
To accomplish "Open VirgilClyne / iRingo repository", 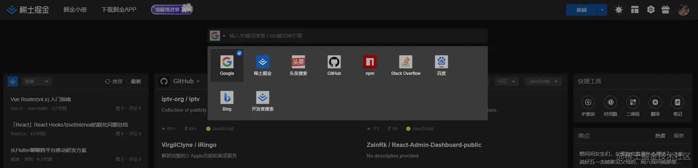I will (189, 145).
